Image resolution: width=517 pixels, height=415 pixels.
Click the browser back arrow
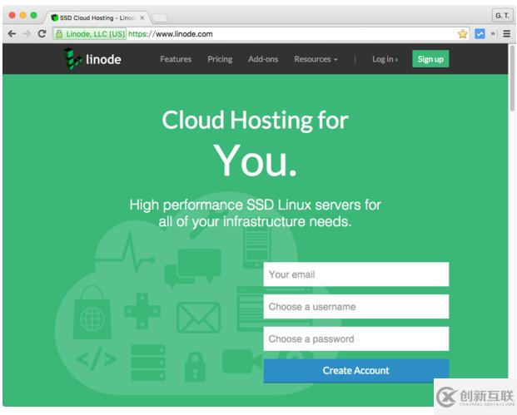12,33
